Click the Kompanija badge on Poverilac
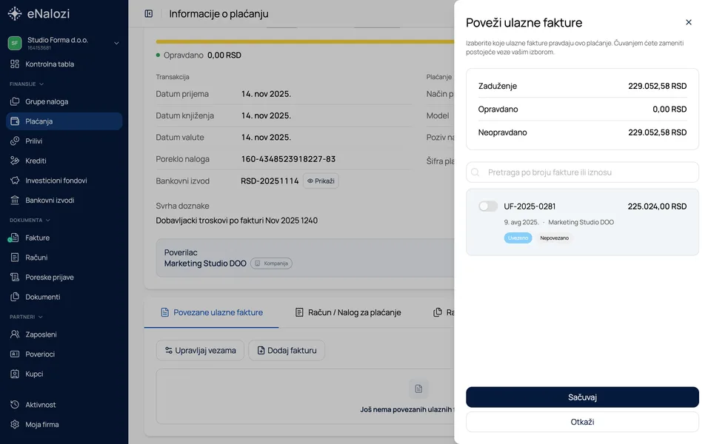Viewport: 711px width, 444px height. 271,263
